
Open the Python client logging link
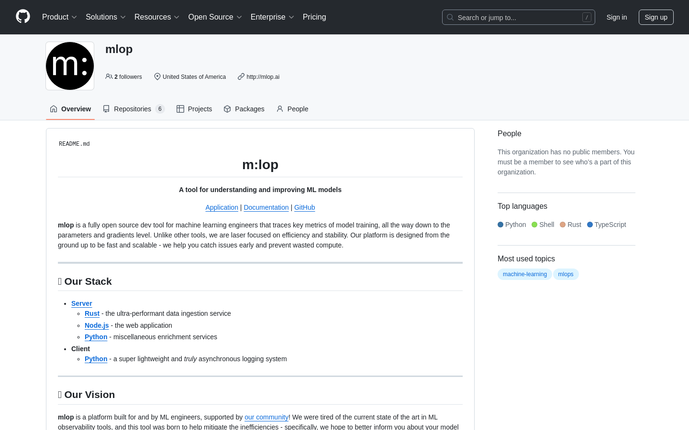point(96,359)
